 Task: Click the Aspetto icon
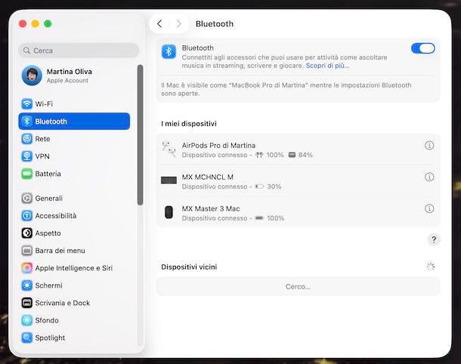26,233
